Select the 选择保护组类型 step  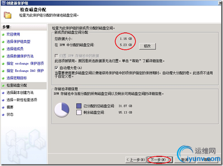click(18, 42)
